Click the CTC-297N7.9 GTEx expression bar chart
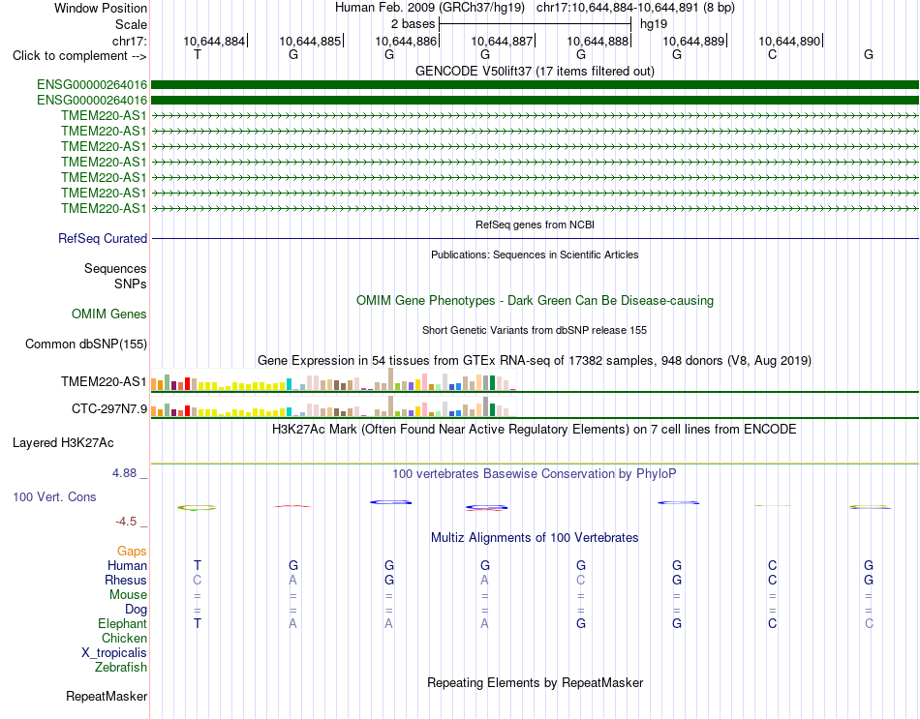Viewport: 920px width, 719px height. [x=333, y=406]
